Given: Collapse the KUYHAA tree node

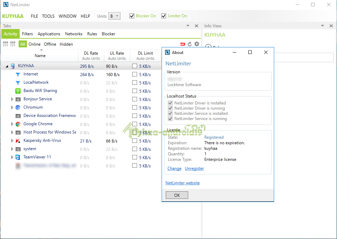Looking at the screenshot, I should point(7,66).
